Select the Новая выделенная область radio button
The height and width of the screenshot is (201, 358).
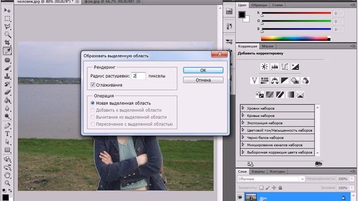pos(92,103)
